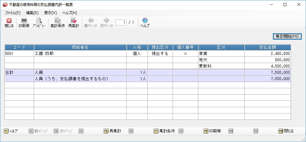Image resolution: width=306 pixels, height=142 pixels.
Task: Click the red 閉じる close icon in toolbar
Action: [x=9, y=21]
